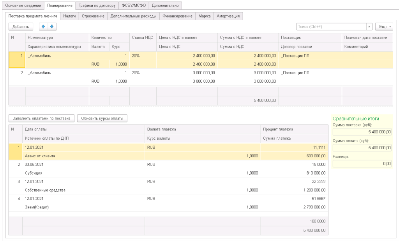Select the Финансирование subtab
The height and width of the screenshot is (242, 399).
[x=177, y=16]
